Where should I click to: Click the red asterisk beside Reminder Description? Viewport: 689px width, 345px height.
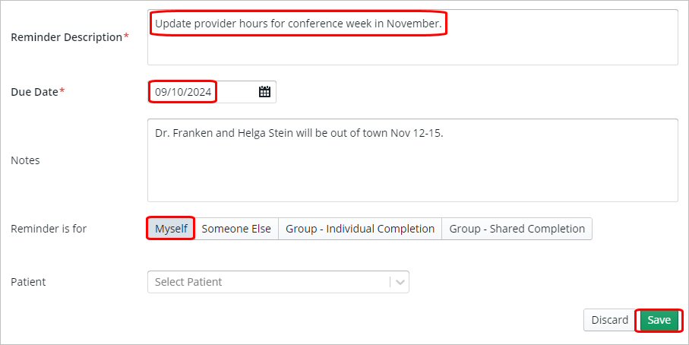coord(126,36)
